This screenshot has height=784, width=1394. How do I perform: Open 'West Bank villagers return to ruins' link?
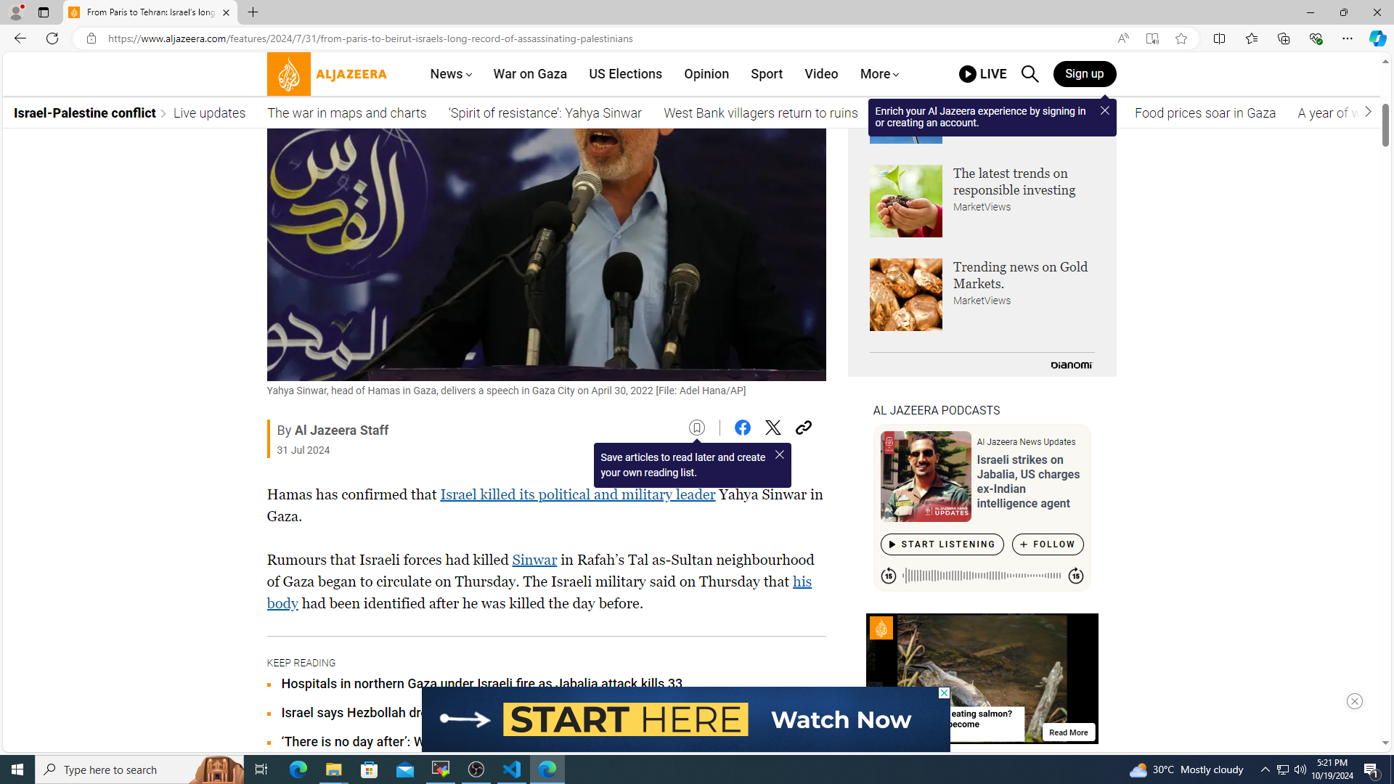761,113
